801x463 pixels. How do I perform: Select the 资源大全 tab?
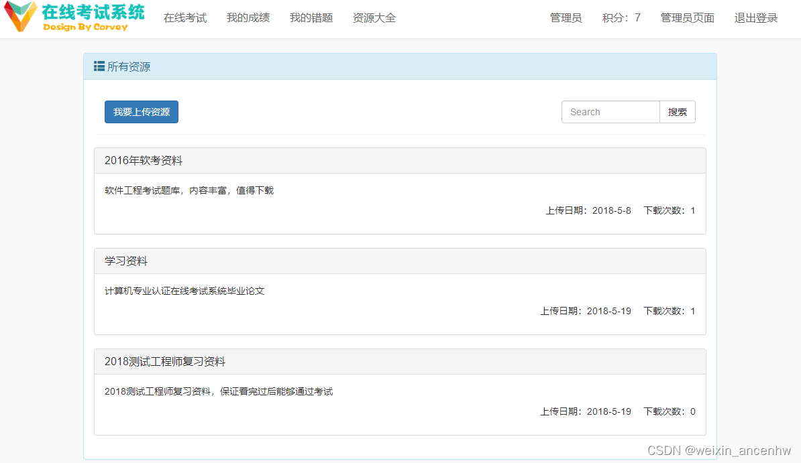click(374, 18)
